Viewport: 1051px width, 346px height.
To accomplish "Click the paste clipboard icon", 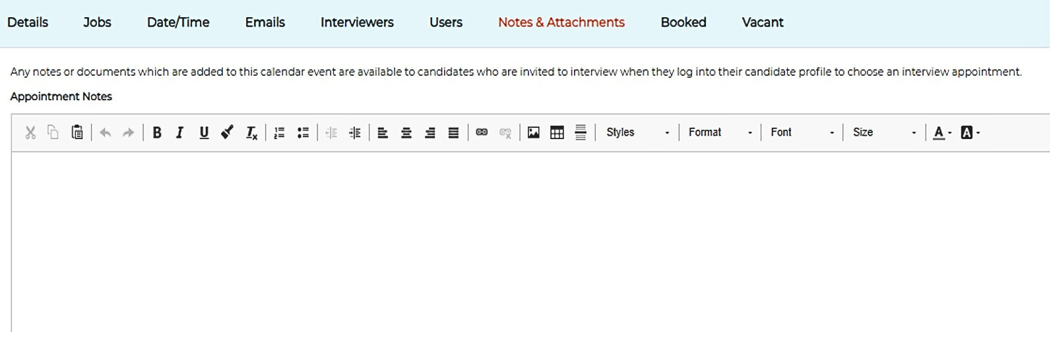I will tap(77, 132).
